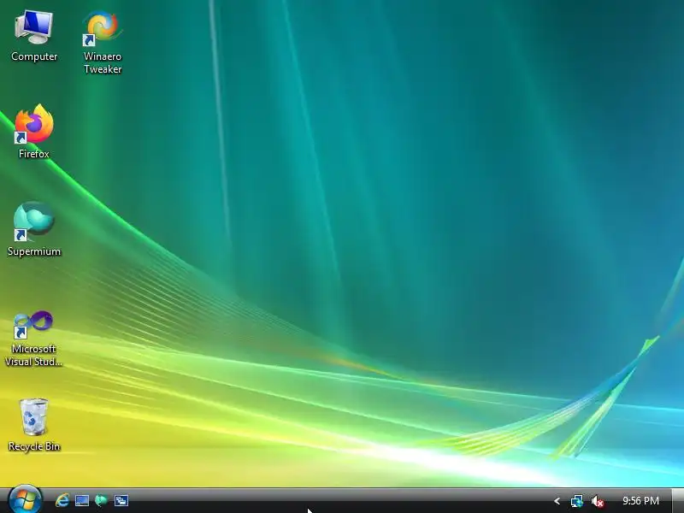Click Switch between windows icon

click(x=121, y=500)
